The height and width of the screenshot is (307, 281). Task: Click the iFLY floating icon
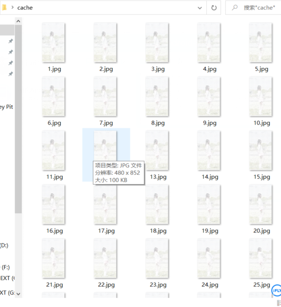pyautogui.click(x=277, y=290)
